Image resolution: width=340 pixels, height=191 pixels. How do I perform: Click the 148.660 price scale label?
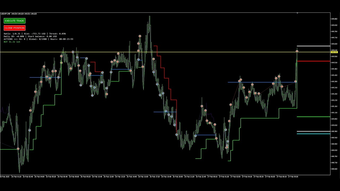point(334,169)
